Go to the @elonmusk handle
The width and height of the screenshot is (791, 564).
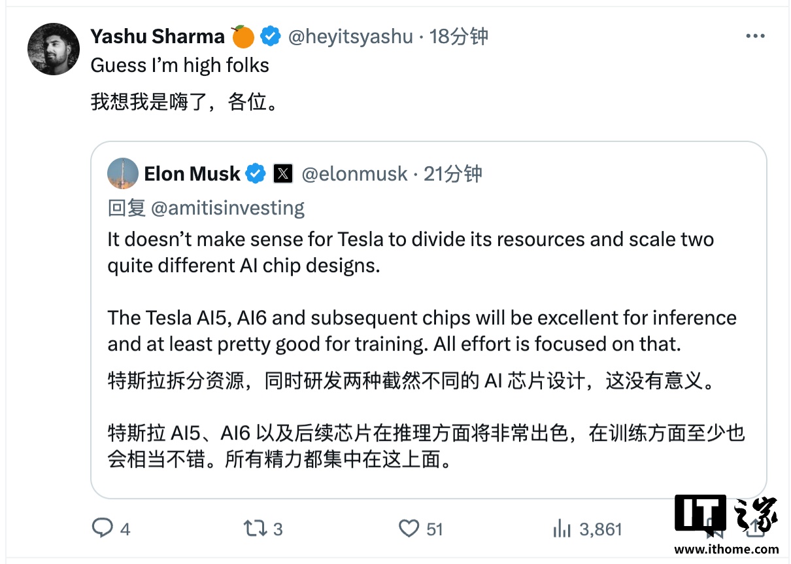(x=354, y=174)
